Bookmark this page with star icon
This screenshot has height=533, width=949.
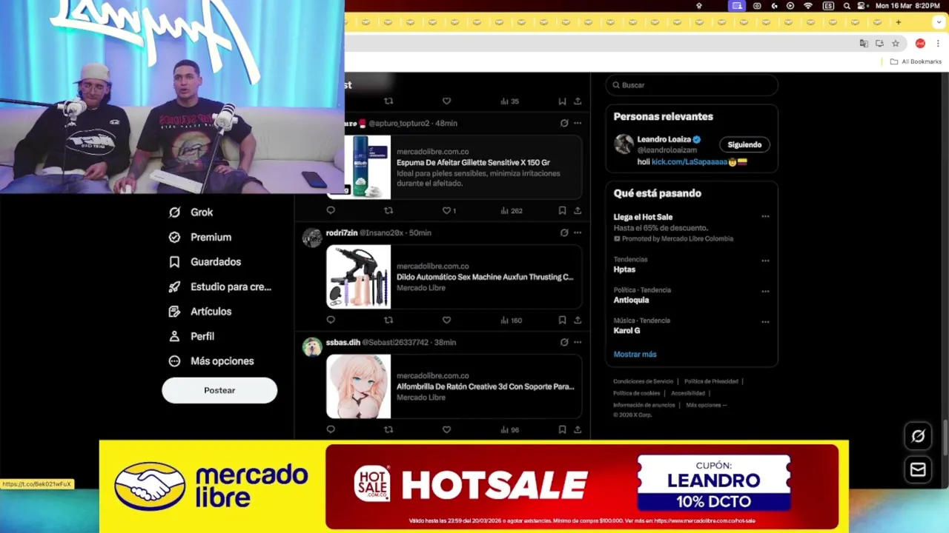pyautogui.click(x=896, y=43)
